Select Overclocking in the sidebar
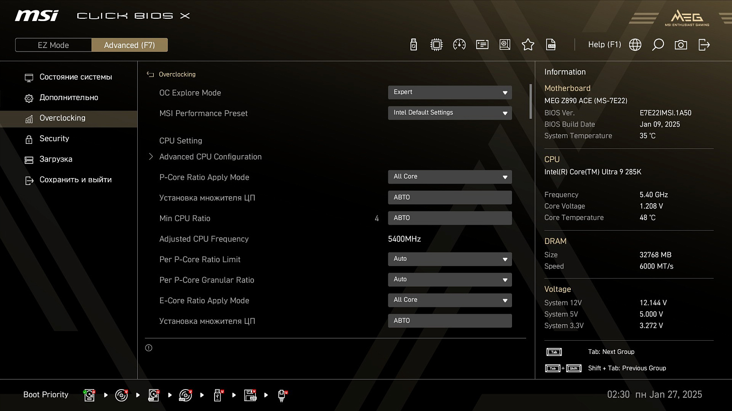 point(69,118)
